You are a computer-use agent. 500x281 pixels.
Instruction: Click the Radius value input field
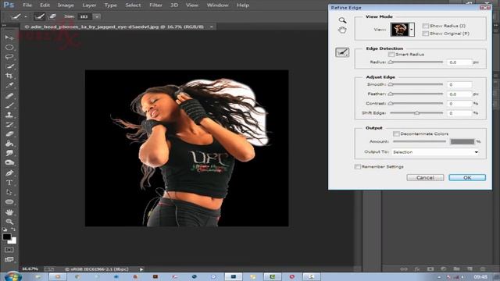[x=459, y=62]
